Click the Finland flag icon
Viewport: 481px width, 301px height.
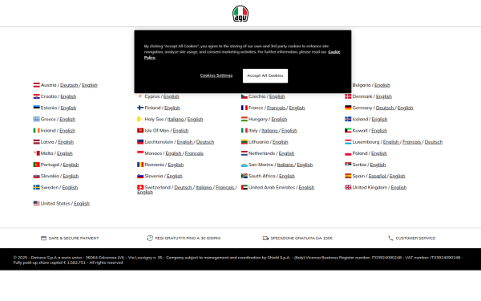coord(140,108)
